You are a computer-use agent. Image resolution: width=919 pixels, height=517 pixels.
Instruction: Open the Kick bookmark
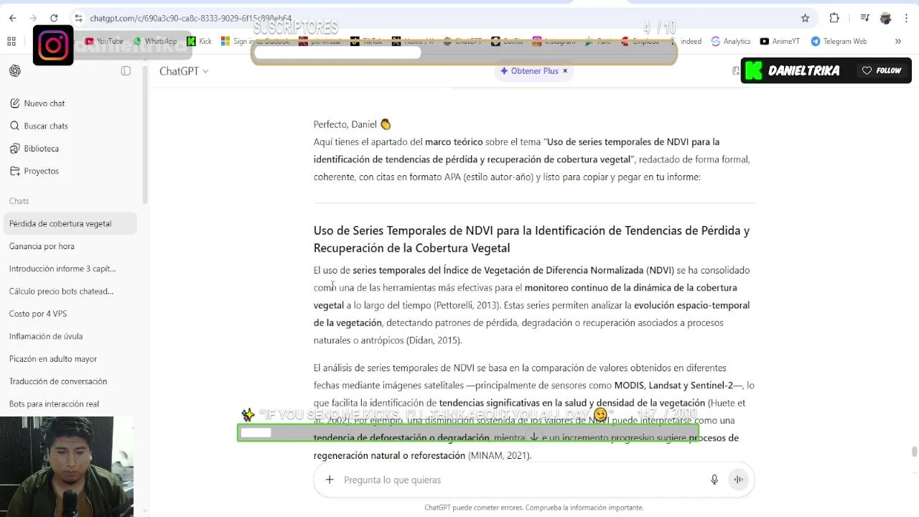[200, 41]
